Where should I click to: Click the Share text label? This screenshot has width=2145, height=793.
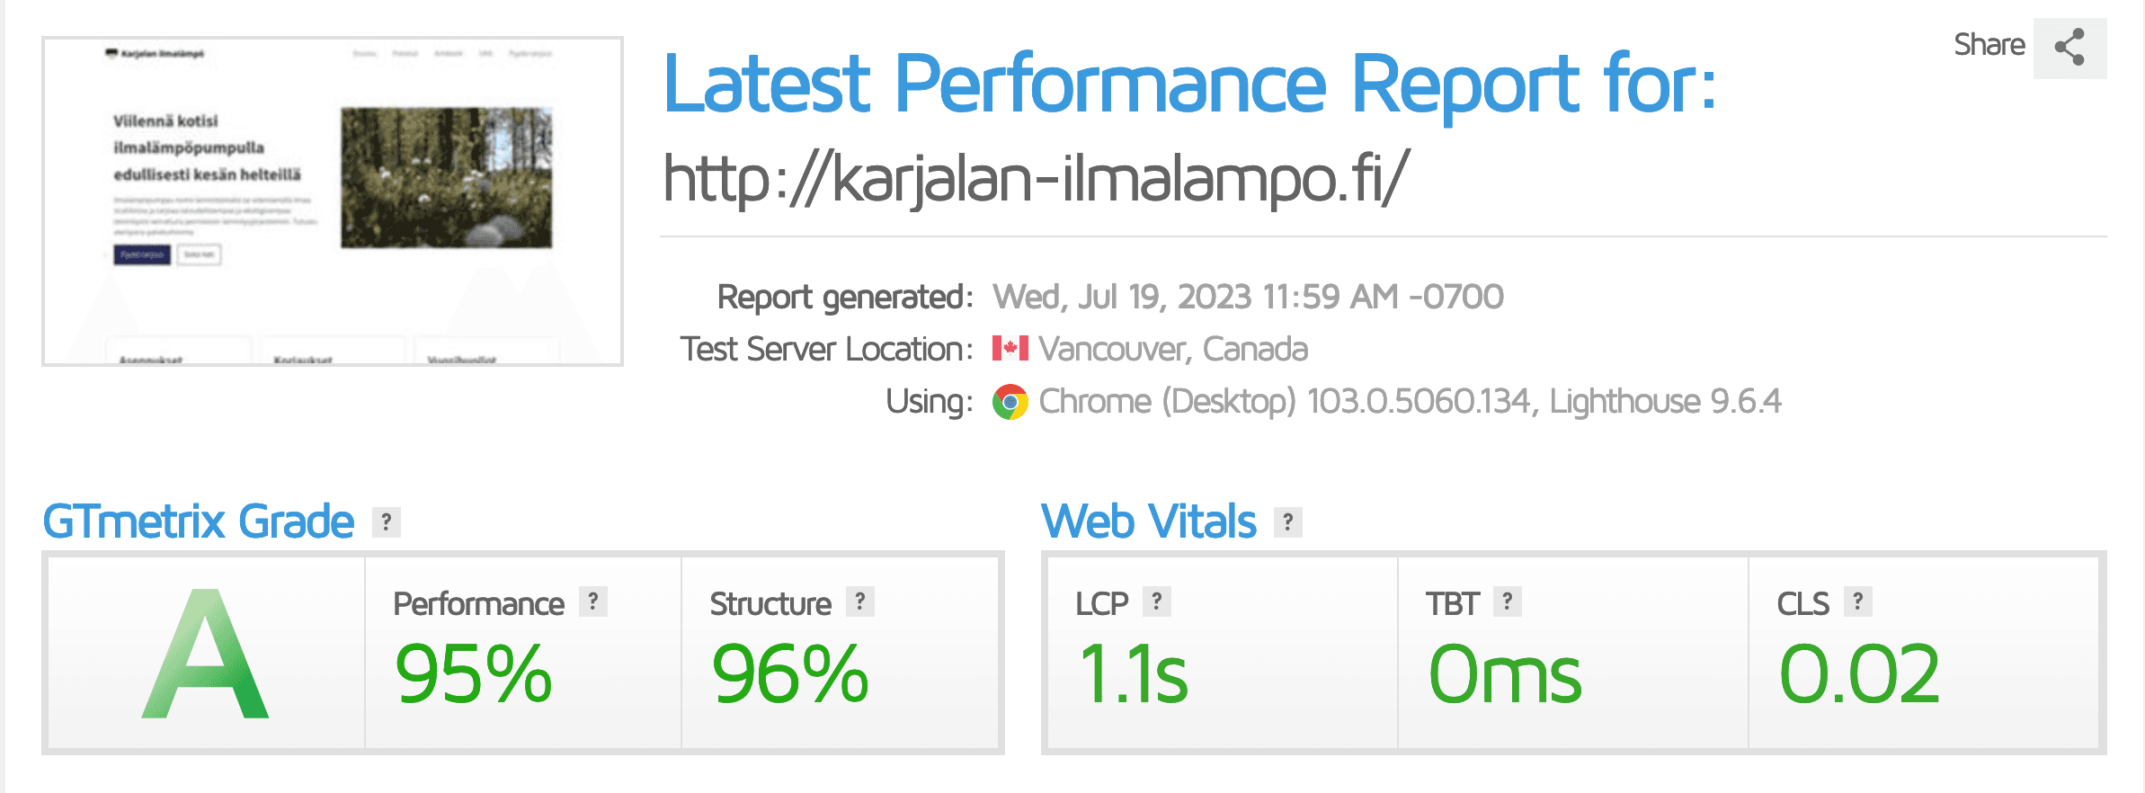pos(1989,45)
